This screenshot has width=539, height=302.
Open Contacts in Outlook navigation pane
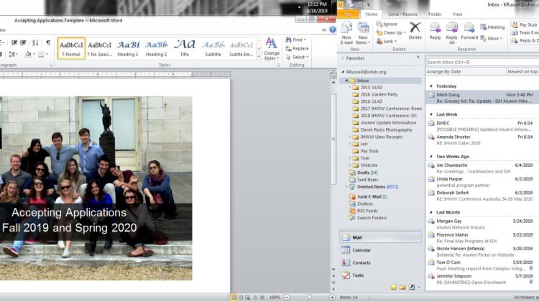click(x=380, y=262)
